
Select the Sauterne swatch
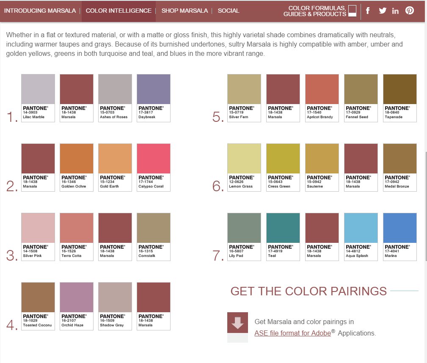coord(322,168)
